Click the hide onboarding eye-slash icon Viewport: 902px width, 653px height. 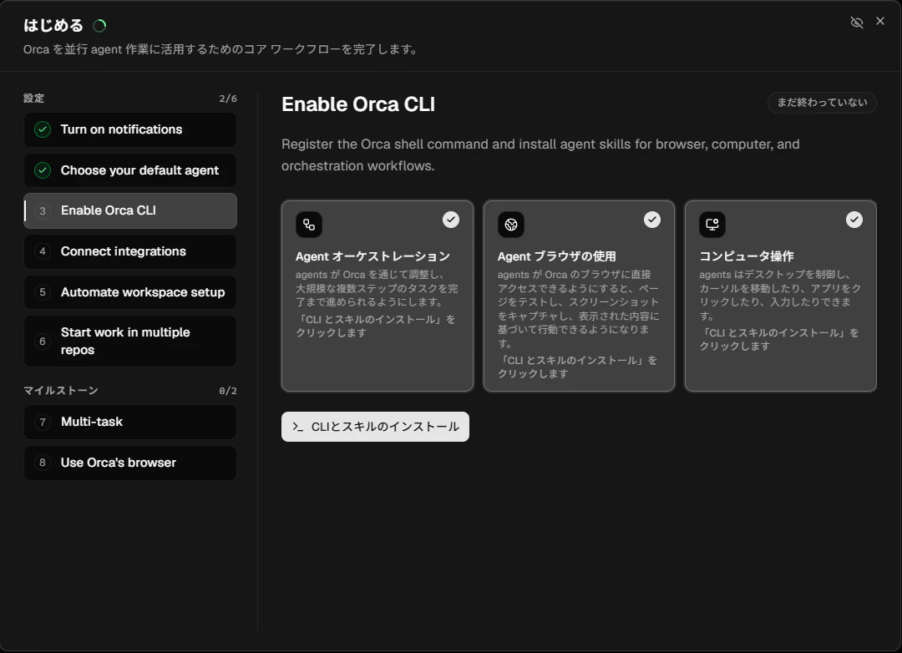point(857,23)
